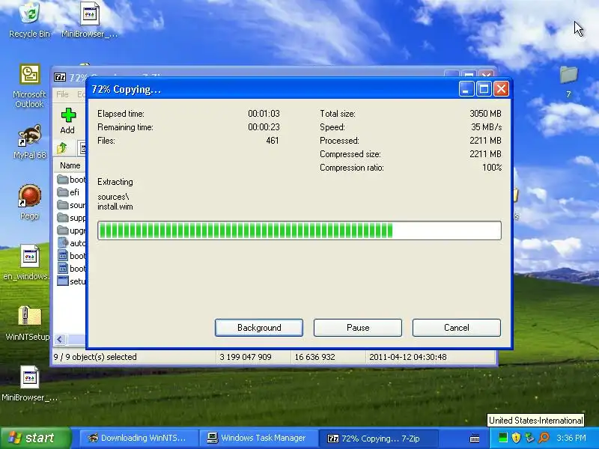
Task: Select the WinNTSetup zip folder icon
Action: coord(28,323)
